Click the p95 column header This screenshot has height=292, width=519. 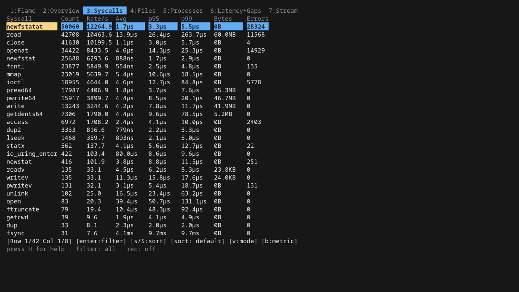pyautogui.click(x=154, y=19)
